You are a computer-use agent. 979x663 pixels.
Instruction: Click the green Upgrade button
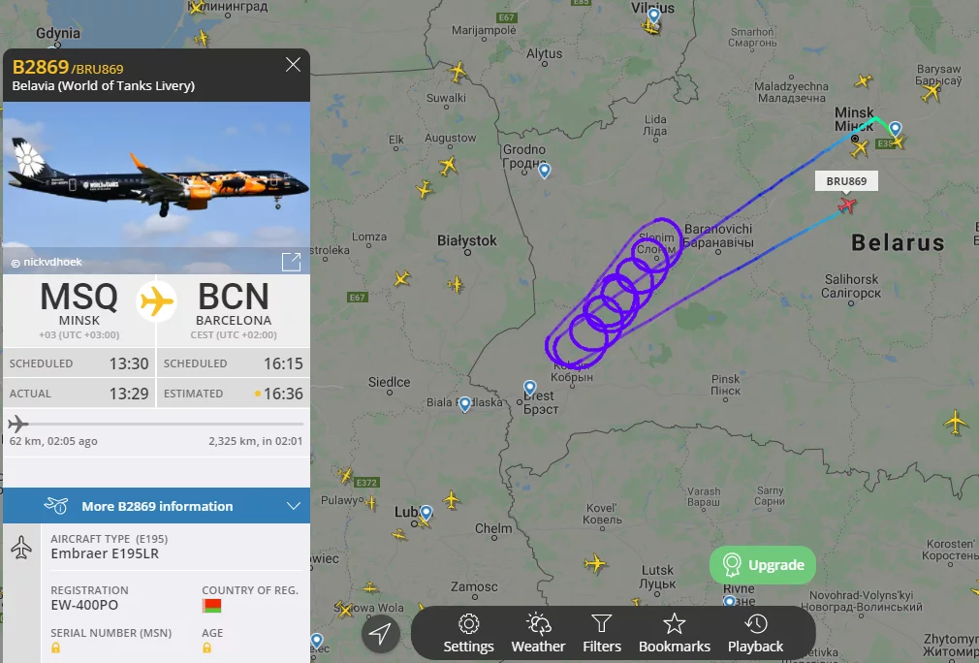[762, 565]
